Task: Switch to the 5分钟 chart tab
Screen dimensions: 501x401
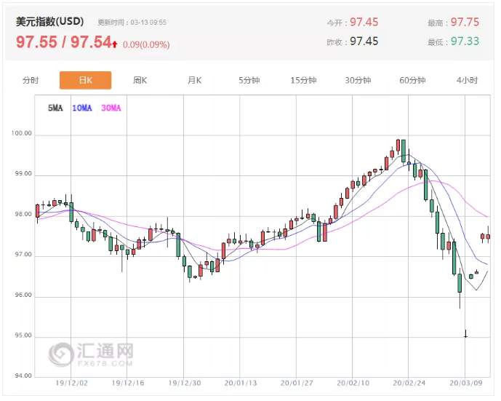Action: [249, 80]
